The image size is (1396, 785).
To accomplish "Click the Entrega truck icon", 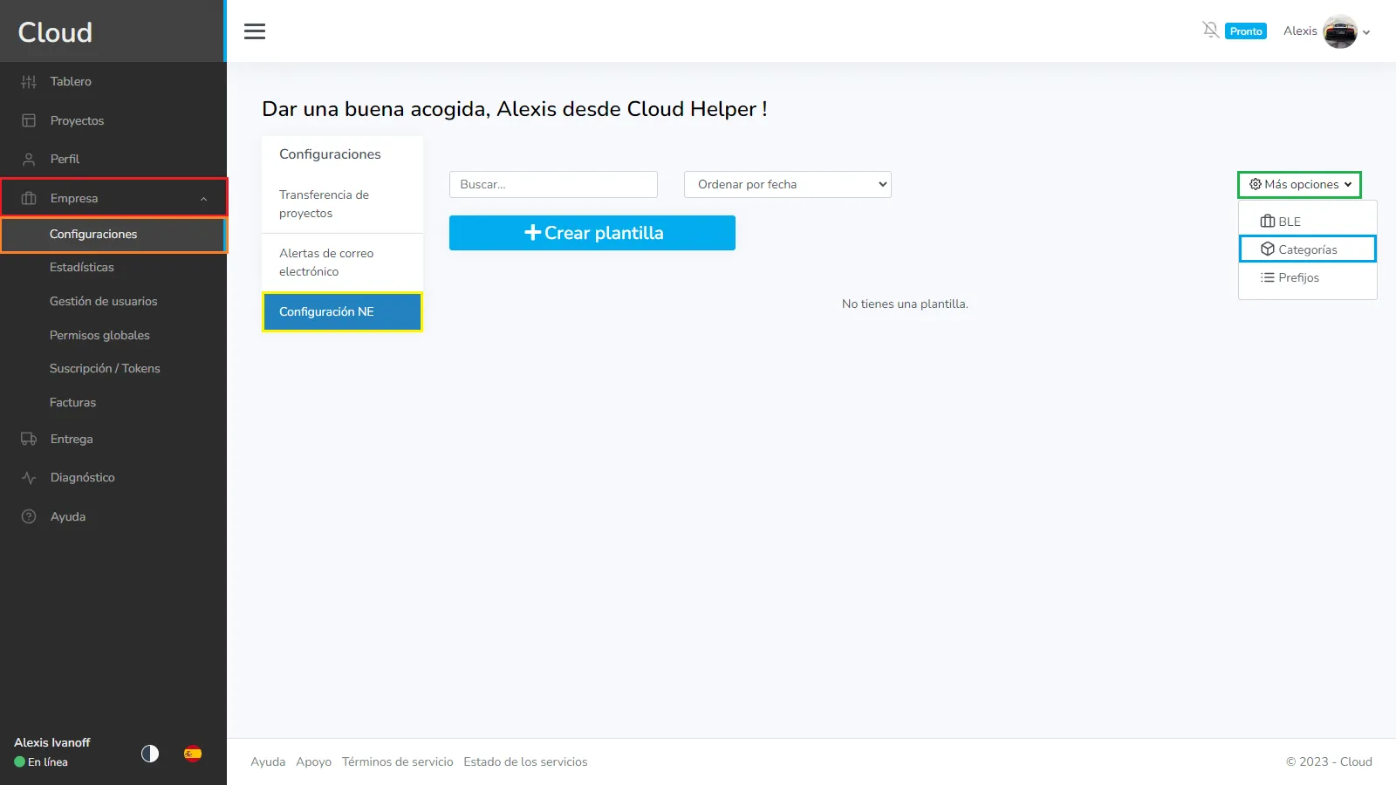I will [29, 440].
